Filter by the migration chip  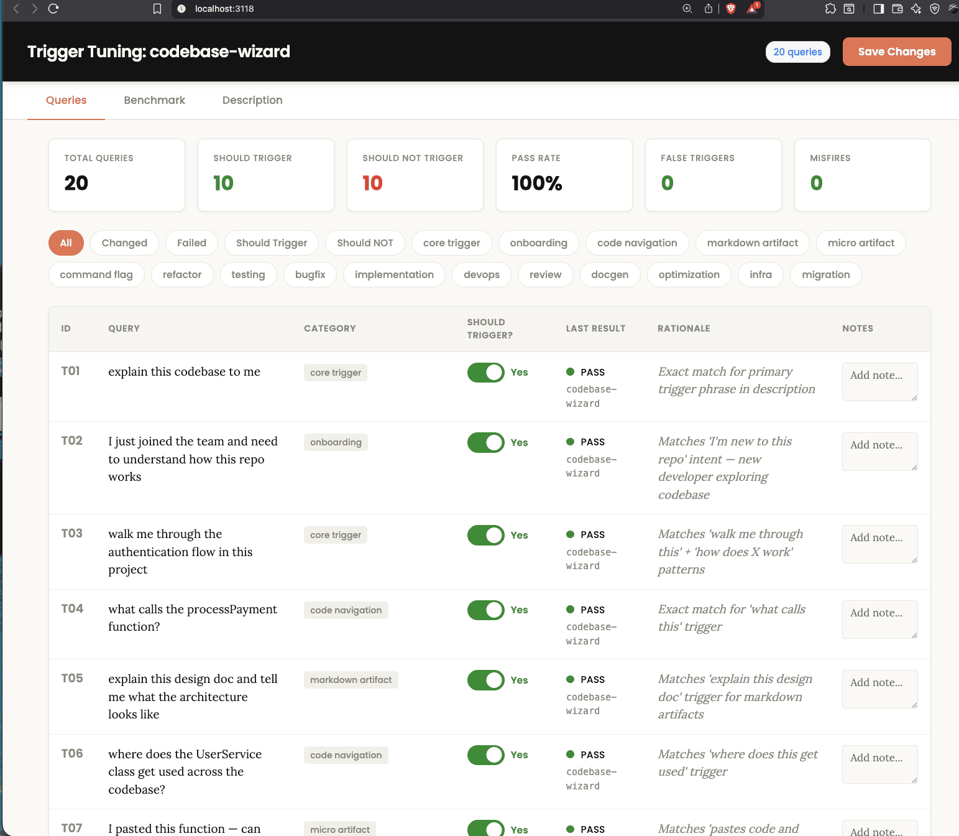[825, 274]
